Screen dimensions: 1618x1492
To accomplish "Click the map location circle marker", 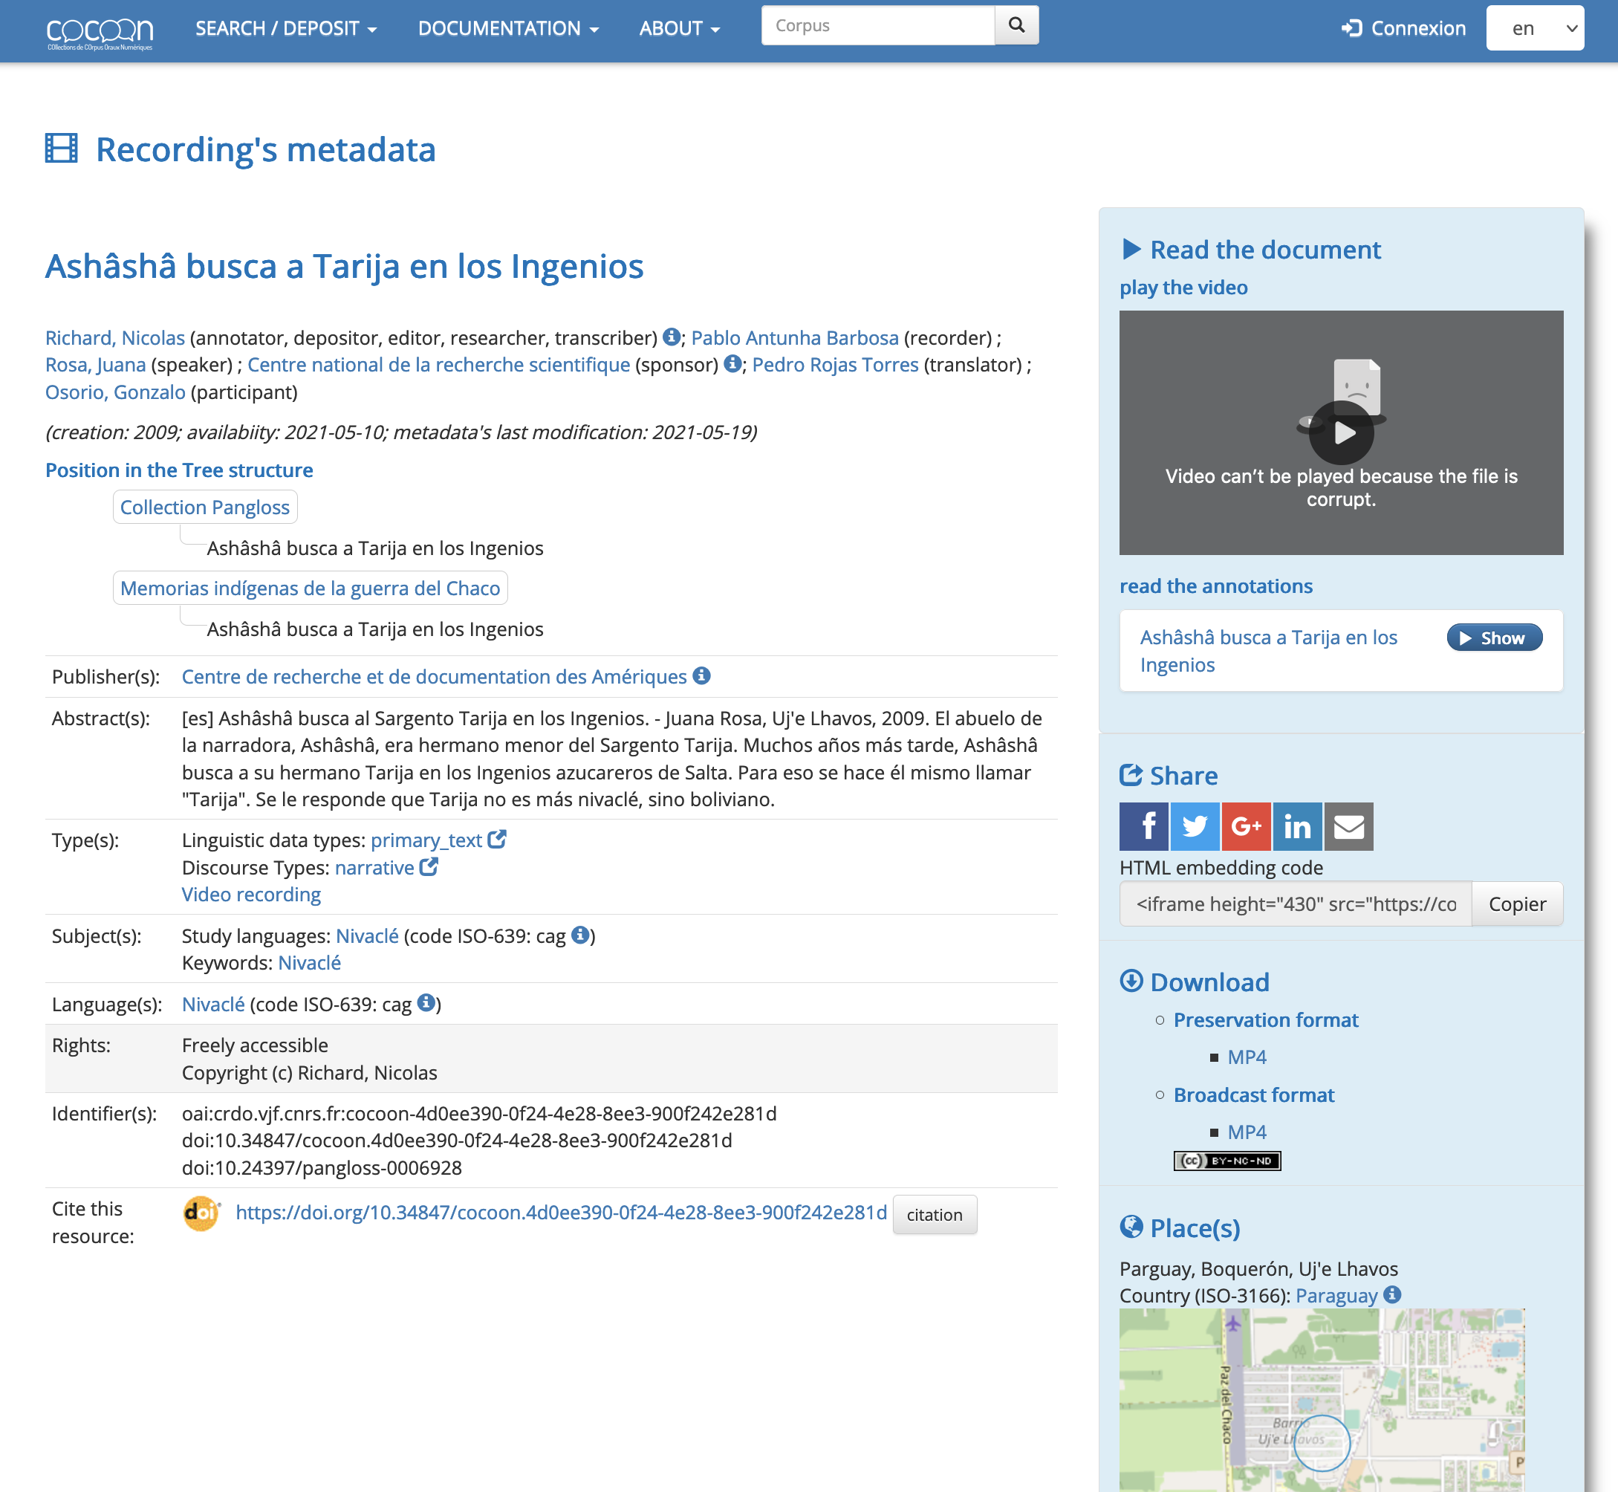I will 1322,1442.
